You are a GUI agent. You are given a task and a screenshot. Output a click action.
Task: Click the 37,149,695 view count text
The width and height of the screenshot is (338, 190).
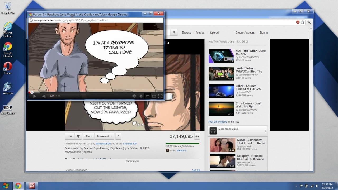[181, 136]
